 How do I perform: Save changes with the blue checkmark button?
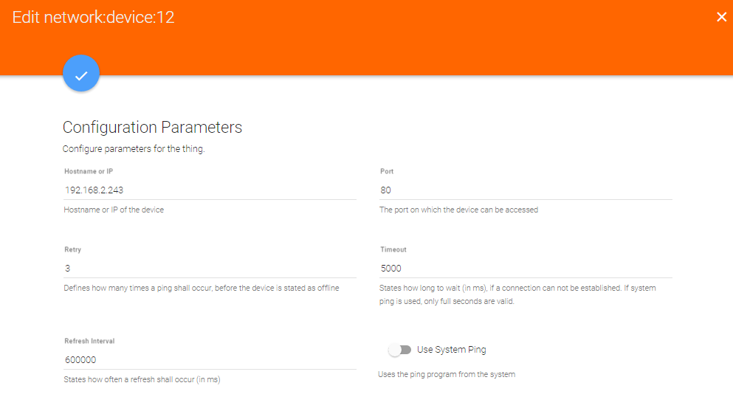pos(81,73)
